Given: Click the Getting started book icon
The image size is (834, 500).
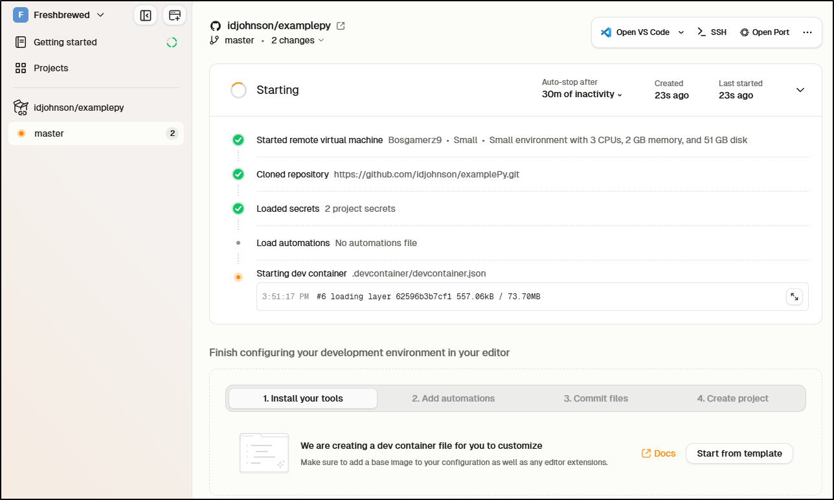Looking at the screenshot, I should pos(21,42).
